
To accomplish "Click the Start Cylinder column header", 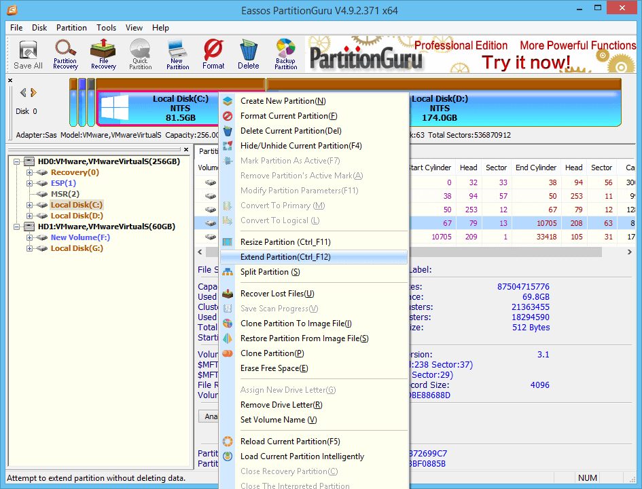I will tap(430, 168).
